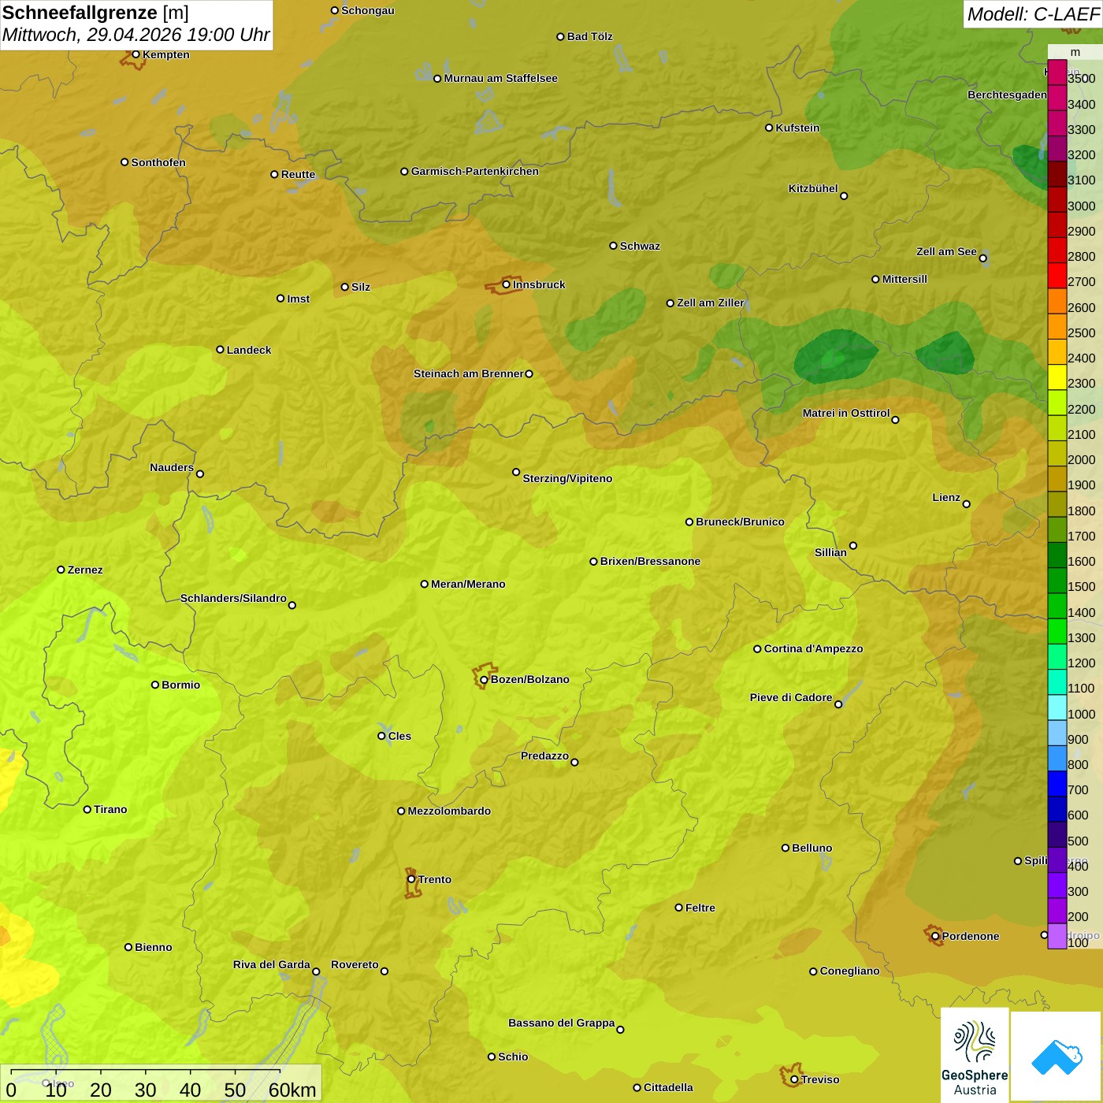This screenshot has width=1103, height=1103.
Task: Click the Schneefallgrenze [m] title text
Action: click(x=95, y=13)
